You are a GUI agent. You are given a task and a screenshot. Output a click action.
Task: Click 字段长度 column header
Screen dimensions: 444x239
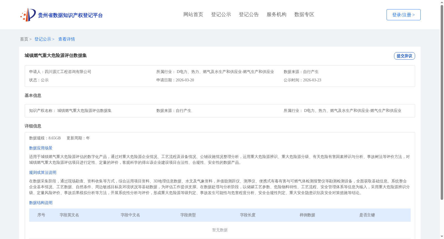tap(248, 215)
